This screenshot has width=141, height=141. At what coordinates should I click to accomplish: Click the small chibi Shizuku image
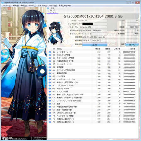coord(56,33)
